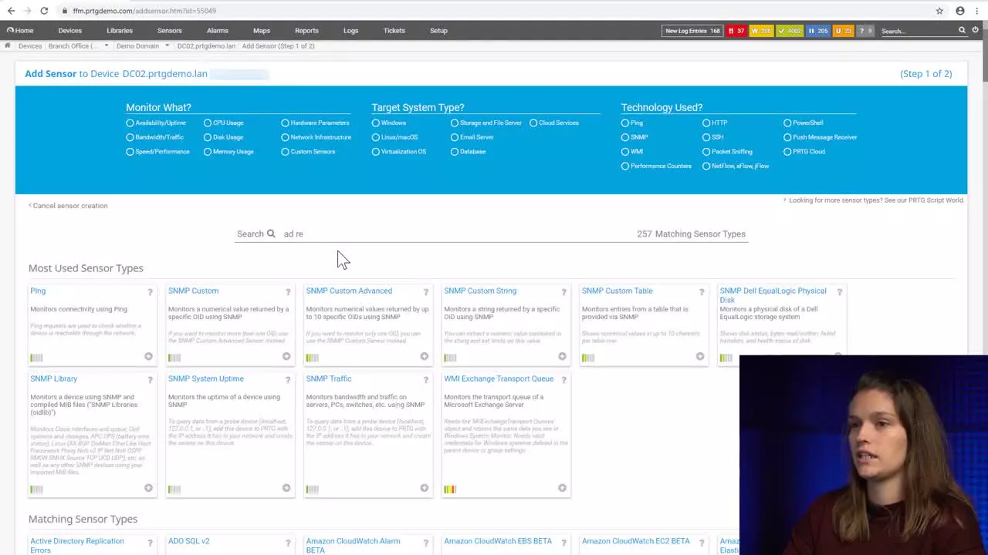The height and width of the screenshot is (555, 988).
Task: Open the Devices menu
Action: pyautogui.click(x=69, y=30)
